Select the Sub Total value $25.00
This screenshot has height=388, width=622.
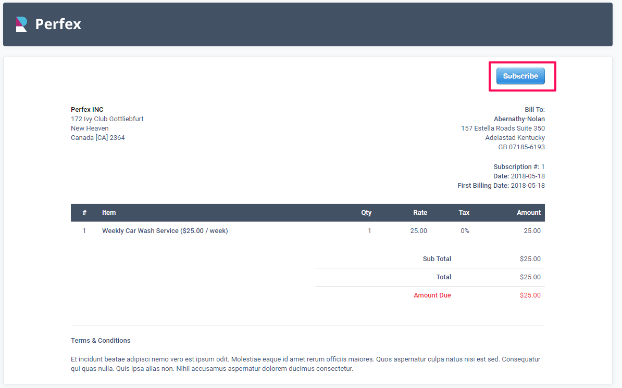point(530,259)
